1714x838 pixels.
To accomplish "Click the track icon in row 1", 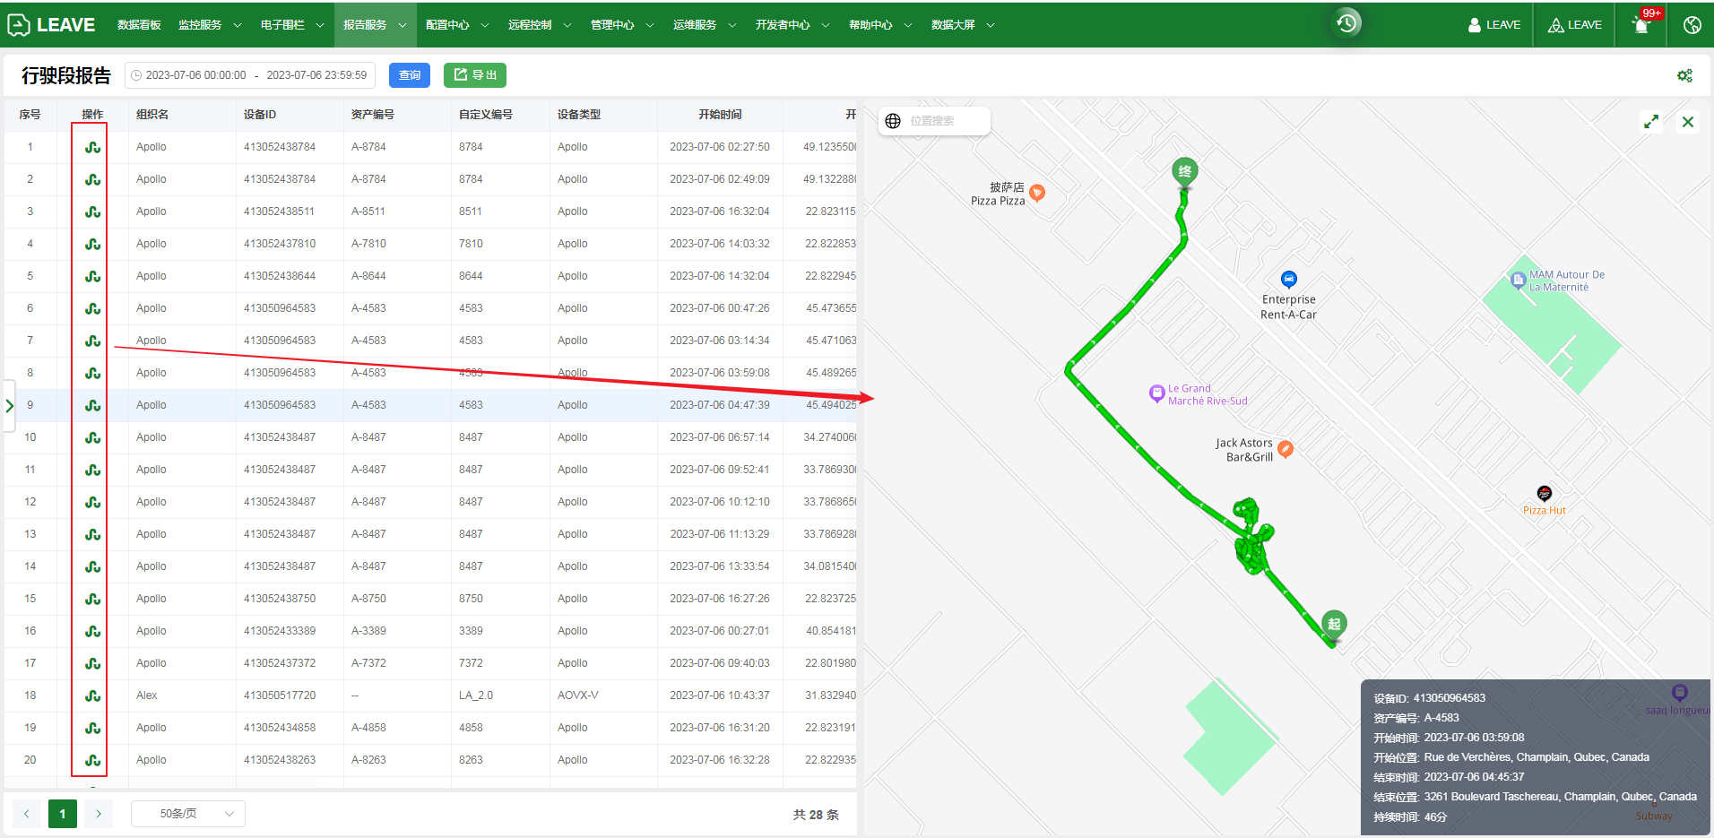I will click(92, 147).
